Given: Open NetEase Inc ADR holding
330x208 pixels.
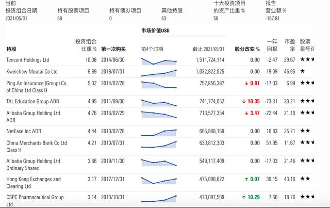Looking at the screenshot, I should pyautogui.click(x=24, y=131).
